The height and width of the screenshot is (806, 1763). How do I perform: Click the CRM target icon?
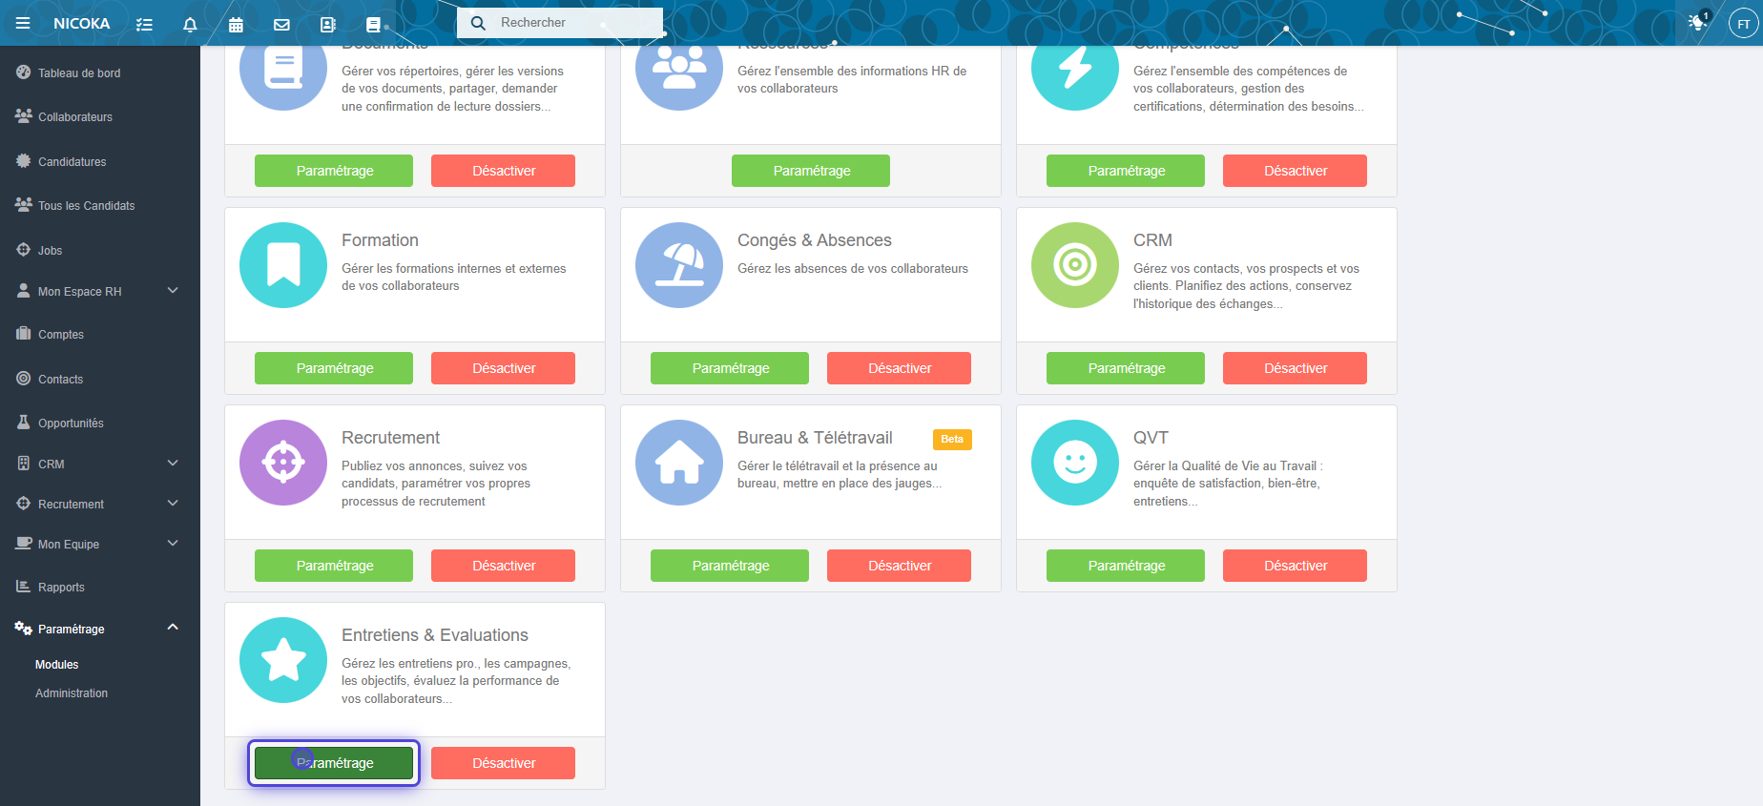pyautogui.click(x=1075, y=265)
